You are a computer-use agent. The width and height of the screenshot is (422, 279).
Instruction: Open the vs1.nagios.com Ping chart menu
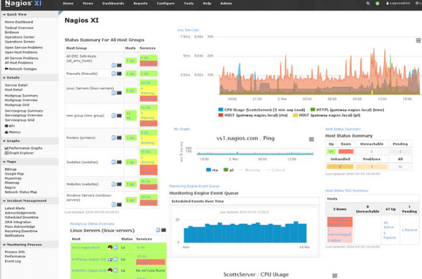click(x=311, y=139)
